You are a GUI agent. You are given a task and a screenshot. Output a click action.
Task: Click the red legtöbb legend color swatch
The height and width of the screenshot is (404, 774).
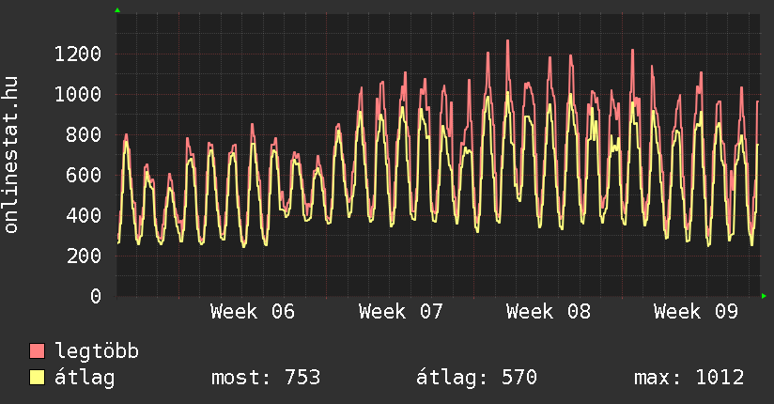[38, 351]
